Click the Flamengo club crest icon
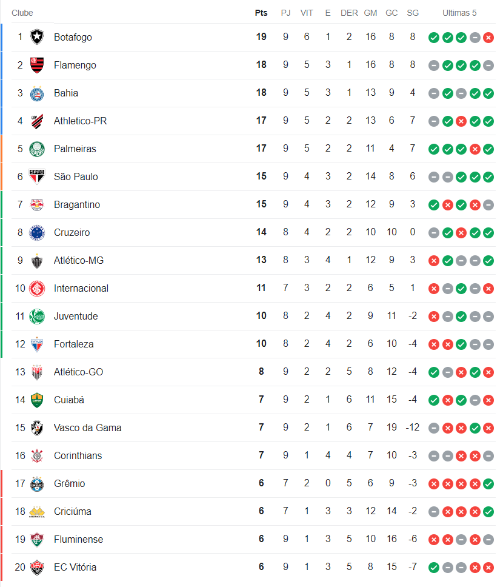The height and width of the screenshot is (587, 503). 37,65
